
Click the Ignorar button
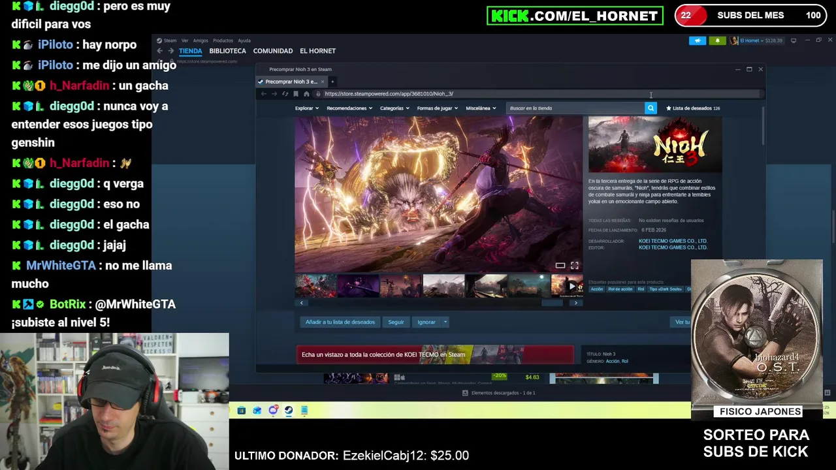426,322
